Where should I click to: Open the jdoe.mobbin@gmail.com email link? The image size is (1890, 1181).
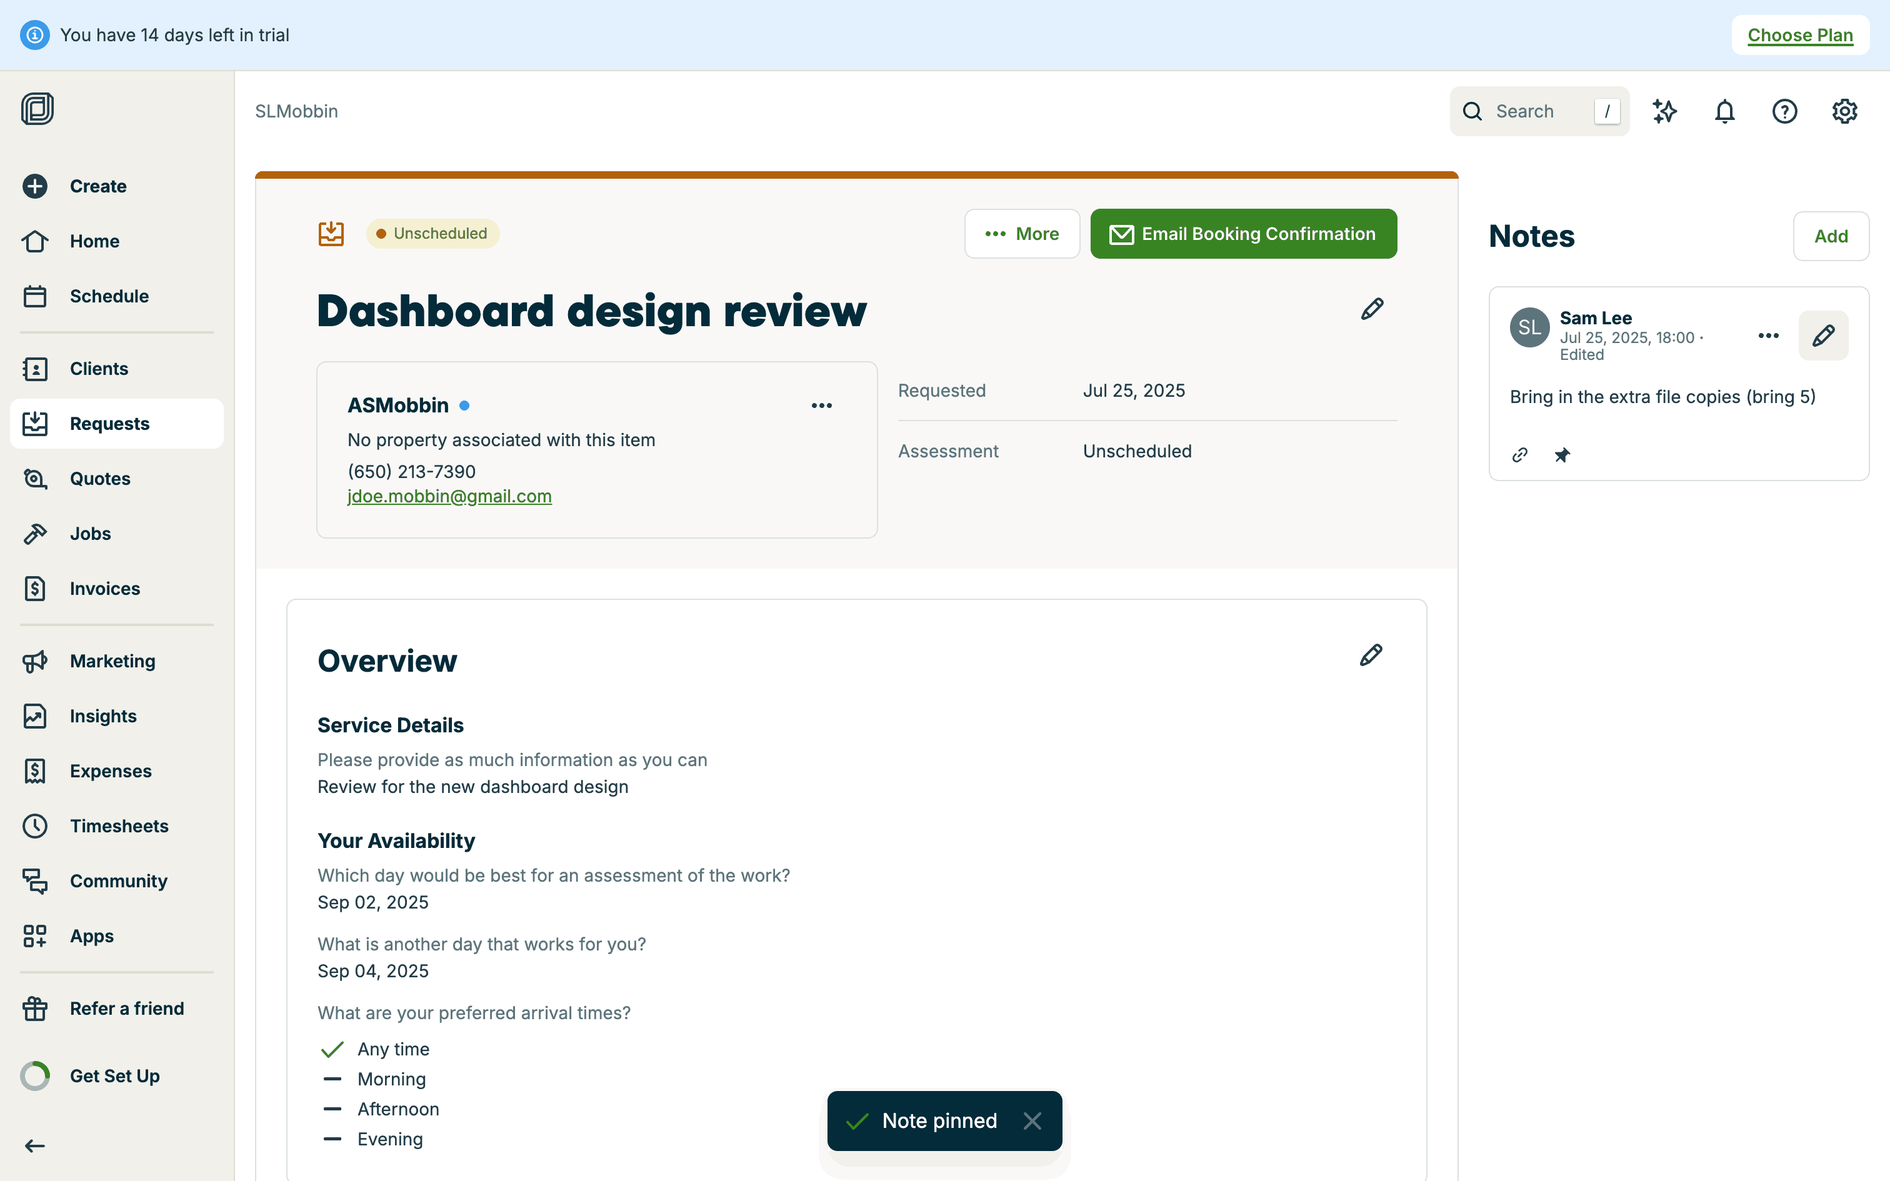449,497
